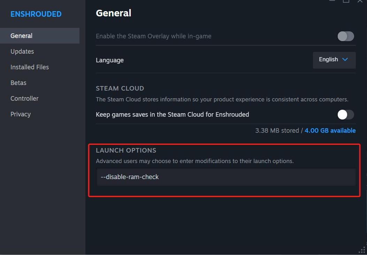
Task: Open the 4.00 GB available link
Action: point(330,131)
